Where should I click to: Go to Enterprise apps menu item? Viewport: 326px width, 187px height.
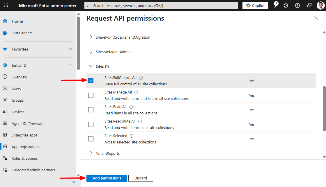click(24, 135)
